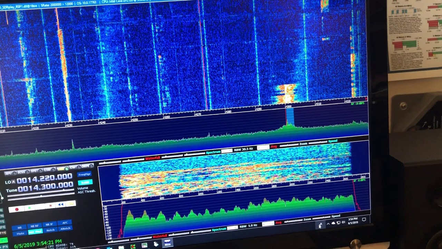The width and height of the screenshot is (442, 249).
Task: Select AM demodulation mode
Action: click(10, 173)
